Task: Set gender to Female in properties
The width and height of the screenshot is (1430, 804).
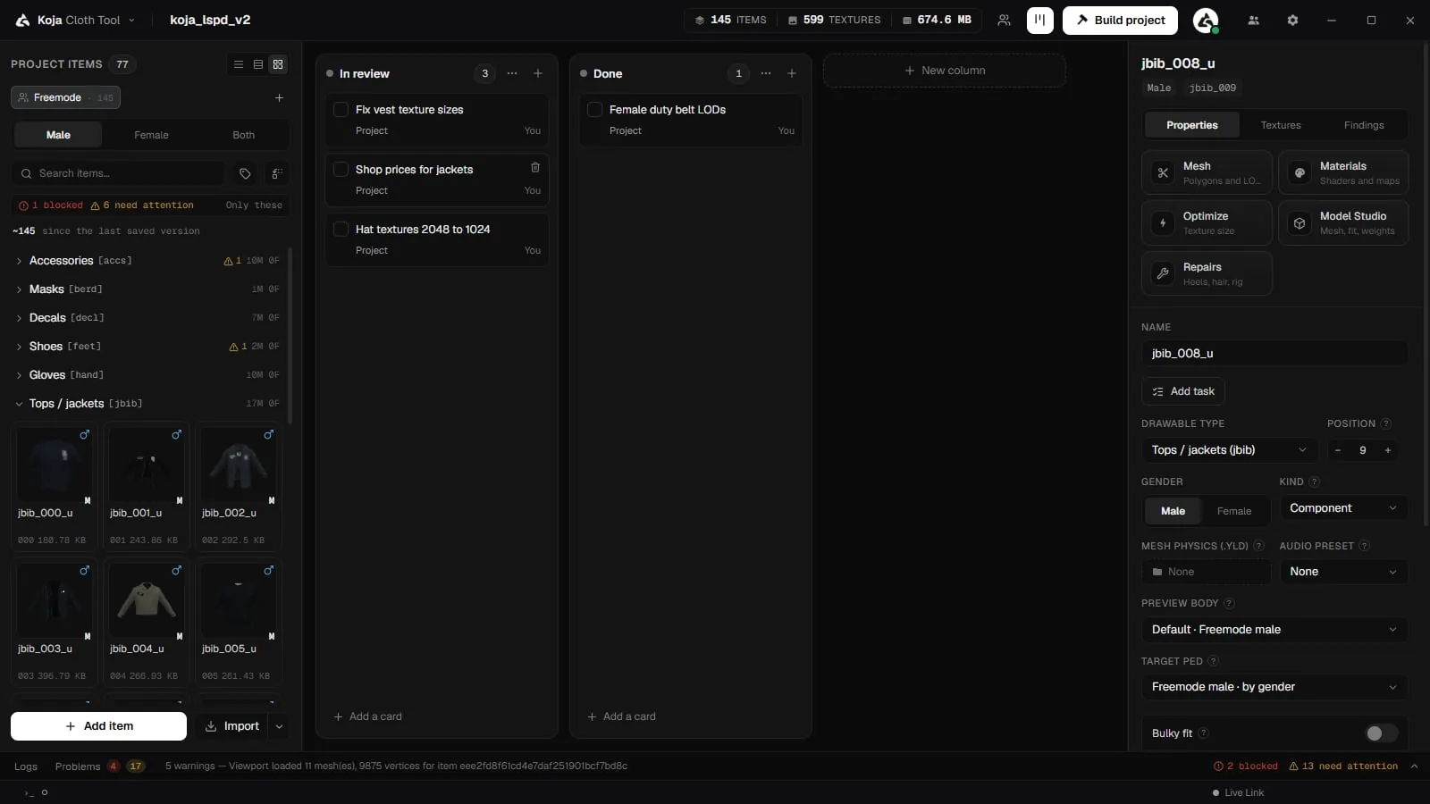Action: (x=1233, y=511)
